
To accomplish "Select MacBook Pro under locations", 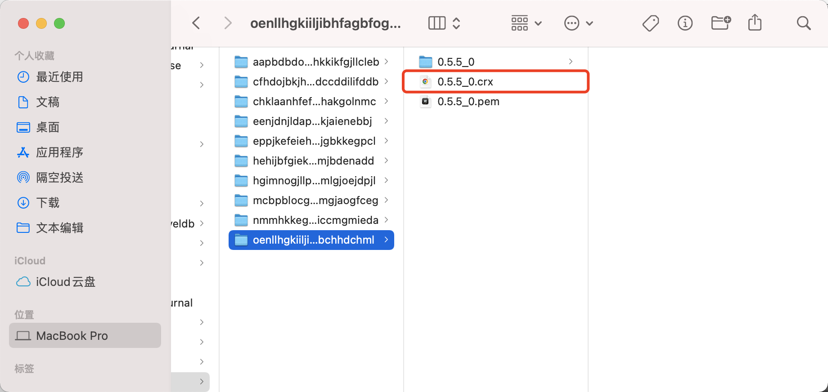I will click(x=72, y=336).
